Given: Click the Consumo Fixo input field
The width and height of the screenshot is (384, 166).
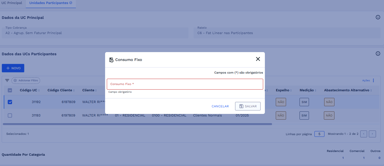Looking at the screenshot, I should pyautogui.click(x=185, y=84).
